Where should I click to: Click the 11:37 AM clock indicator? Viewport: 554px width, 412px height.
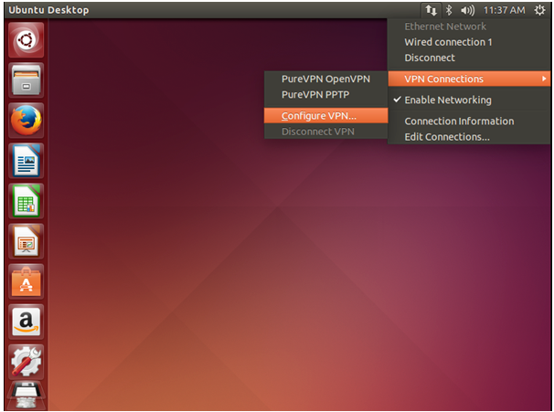(505, 10)
